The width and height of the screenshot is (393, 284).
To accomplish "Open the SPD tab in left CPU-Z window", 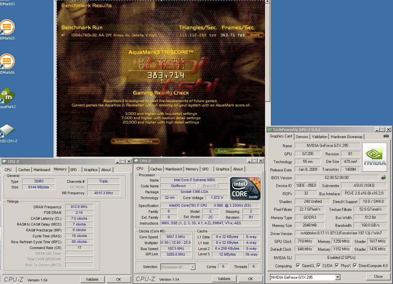I will (x=74, y=170).
